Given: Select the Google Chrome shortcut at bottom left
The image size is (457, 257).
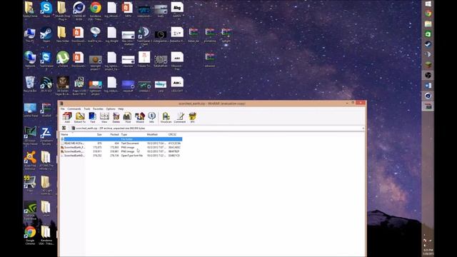Looking at the screenshot, I should pos(30,236).
